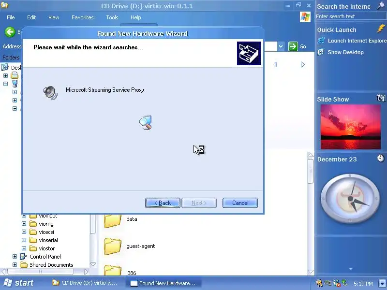Click Cancel in the hardware wizard

tap(240, 203)
